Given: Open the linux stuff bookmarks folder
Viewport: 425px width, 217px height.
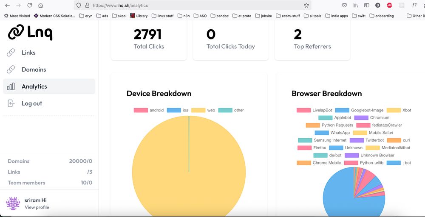Looking at the screenshot, I should point(163,16).
